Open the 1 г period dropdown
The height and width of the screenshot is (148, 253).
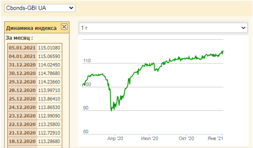[x=163, y=28]
